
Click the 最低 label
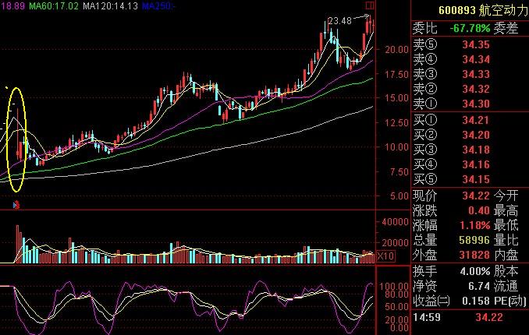506,225
